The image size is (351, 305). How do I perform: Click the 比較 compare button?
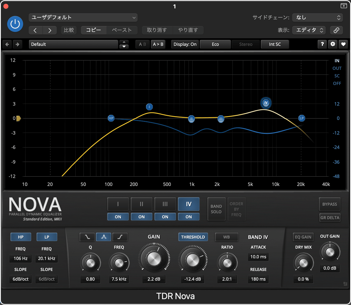pyautogui.click(x=69, y=30)
